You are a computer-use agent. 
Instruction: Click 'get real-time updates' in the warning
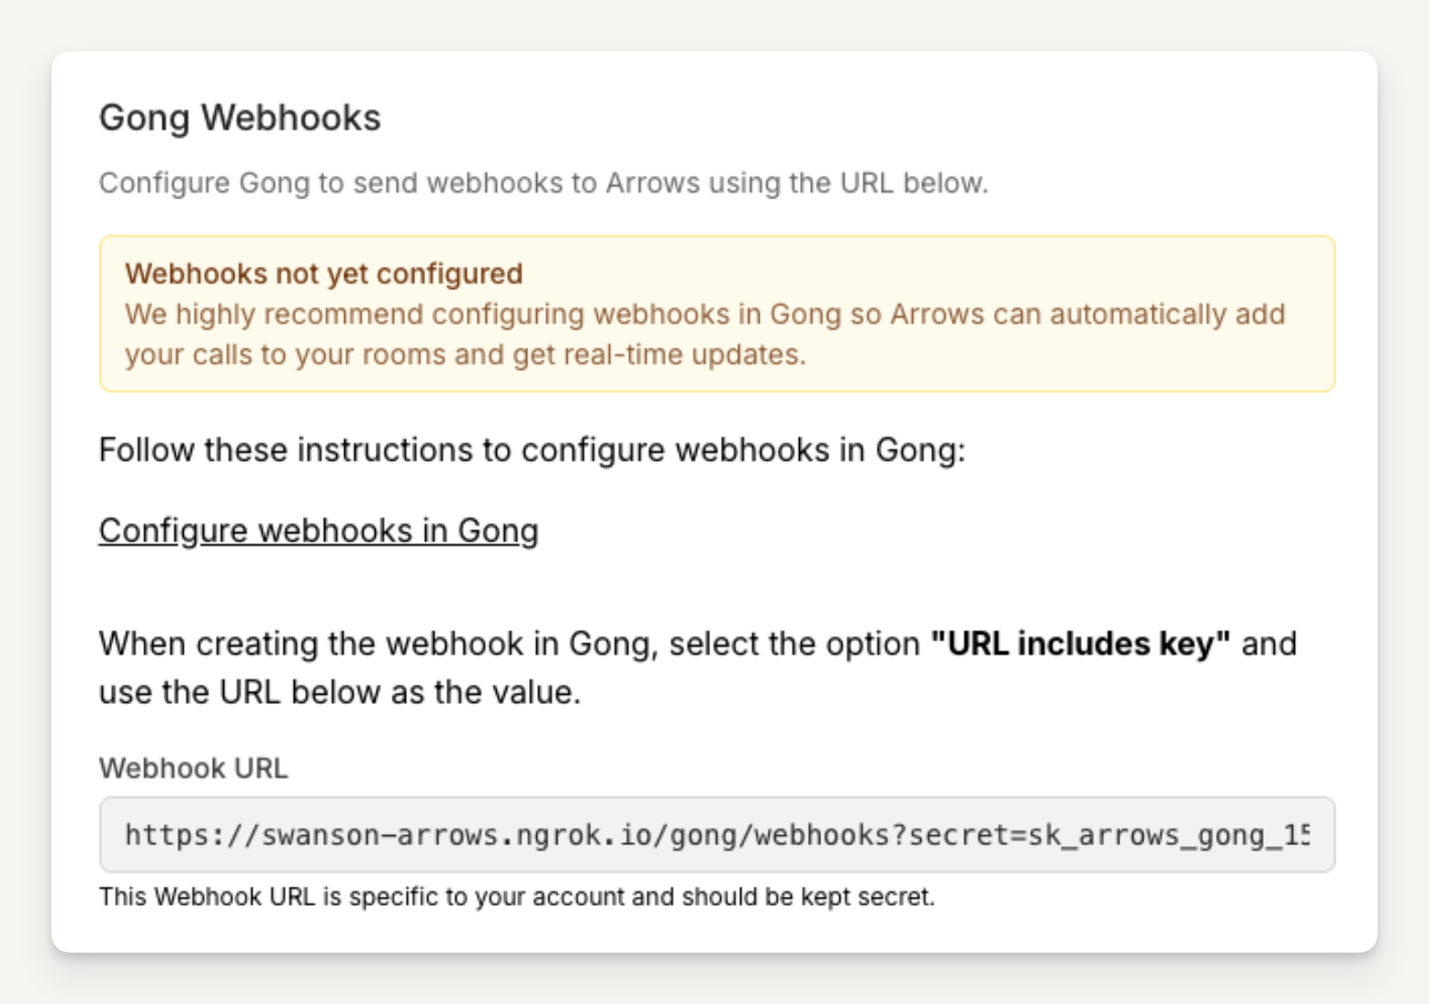(658, 355)
